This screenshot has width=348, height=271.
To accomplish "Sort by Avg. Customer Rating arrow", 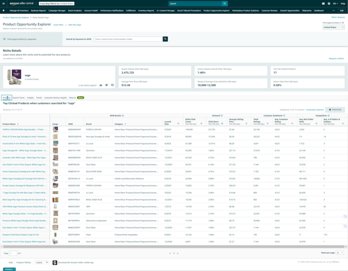I will pos(292,123).
